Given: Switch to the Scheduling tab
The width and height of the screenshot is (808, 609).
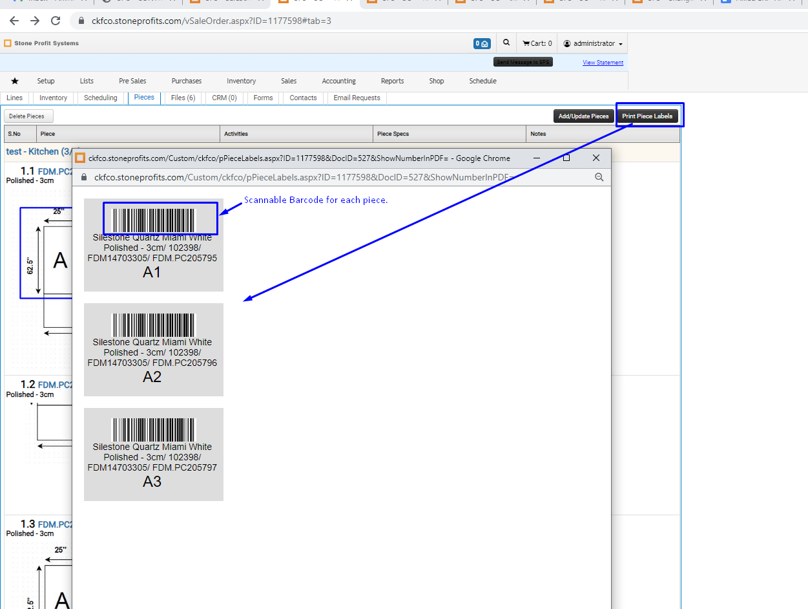Looking at the screenshot, I should click(101, 98).
